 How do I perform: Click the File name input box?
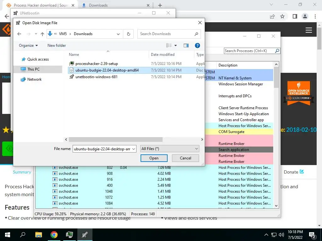[x=102, y=149]
